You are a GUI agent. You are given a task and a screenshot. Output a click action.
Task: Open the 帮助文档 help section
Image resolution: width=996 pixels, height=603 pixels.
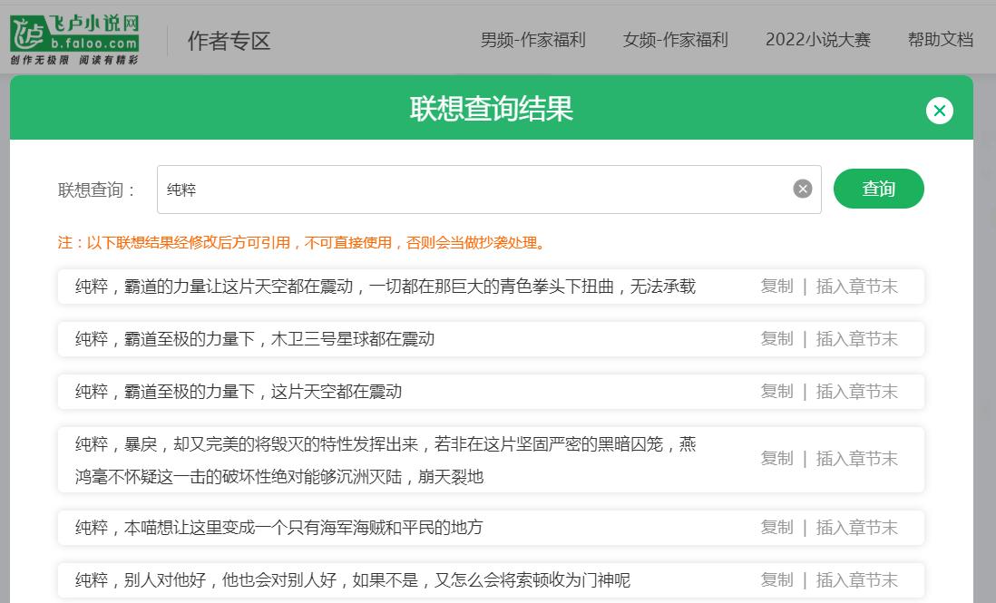tap(941, 40)
